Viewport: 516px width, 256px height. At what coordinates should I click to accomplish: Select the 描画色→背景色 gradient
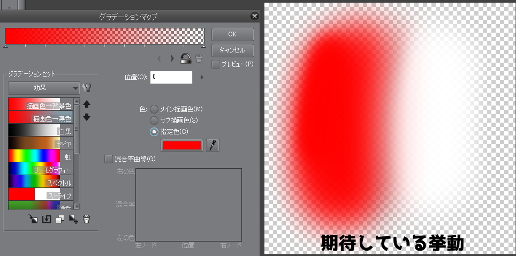[41, 104]
